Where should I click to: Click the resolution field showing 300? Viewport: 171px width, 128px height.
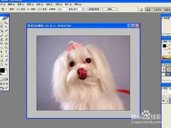coord(62,9)
